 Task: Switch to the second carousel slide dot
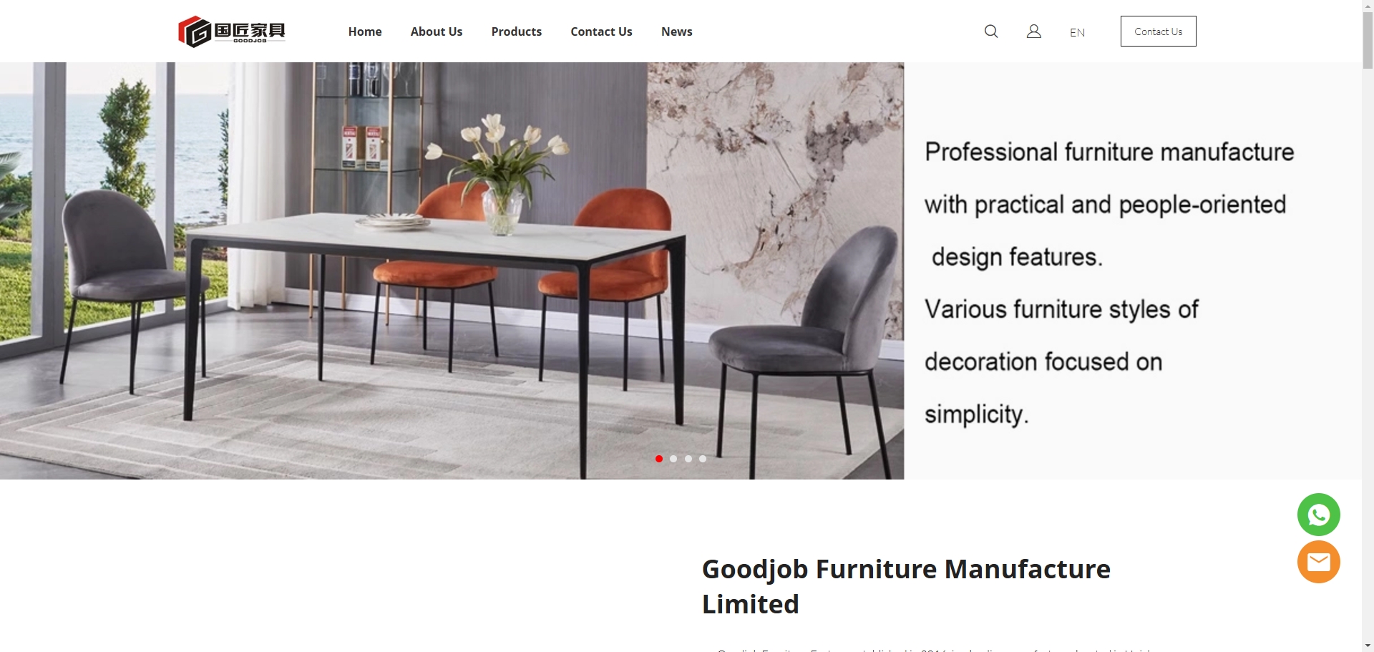point(673,459)
